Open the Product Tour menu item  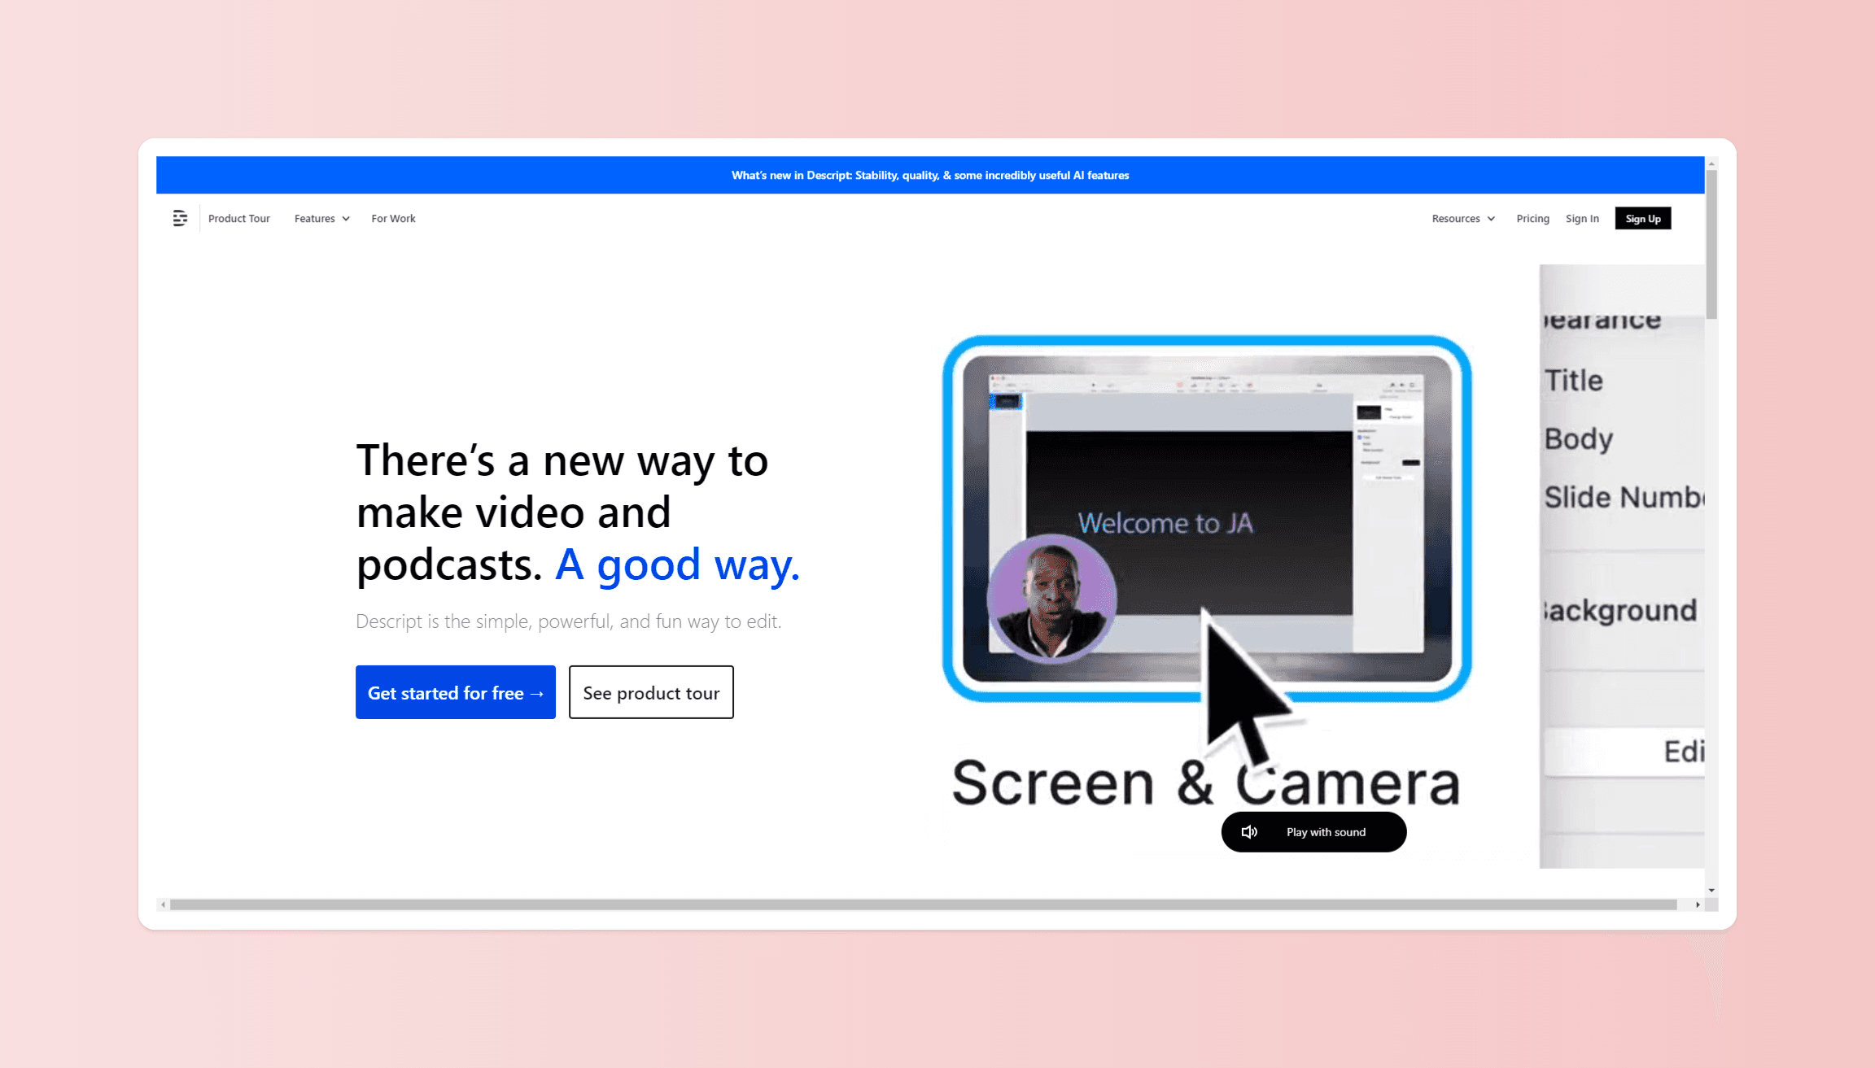click(238, 218)
